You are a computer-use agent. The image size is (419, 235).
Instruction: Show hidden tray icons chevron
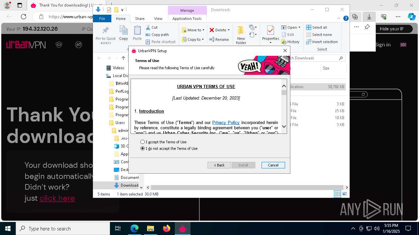(x=353, y=228)
